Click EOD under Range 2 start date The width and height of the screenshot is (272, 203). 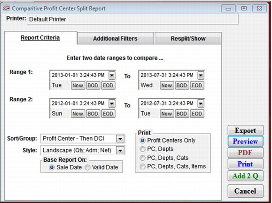tap(108, 114)
